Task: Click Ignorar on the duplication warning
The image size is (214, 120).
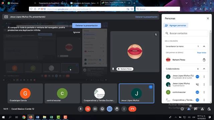Action: (77, 32)
